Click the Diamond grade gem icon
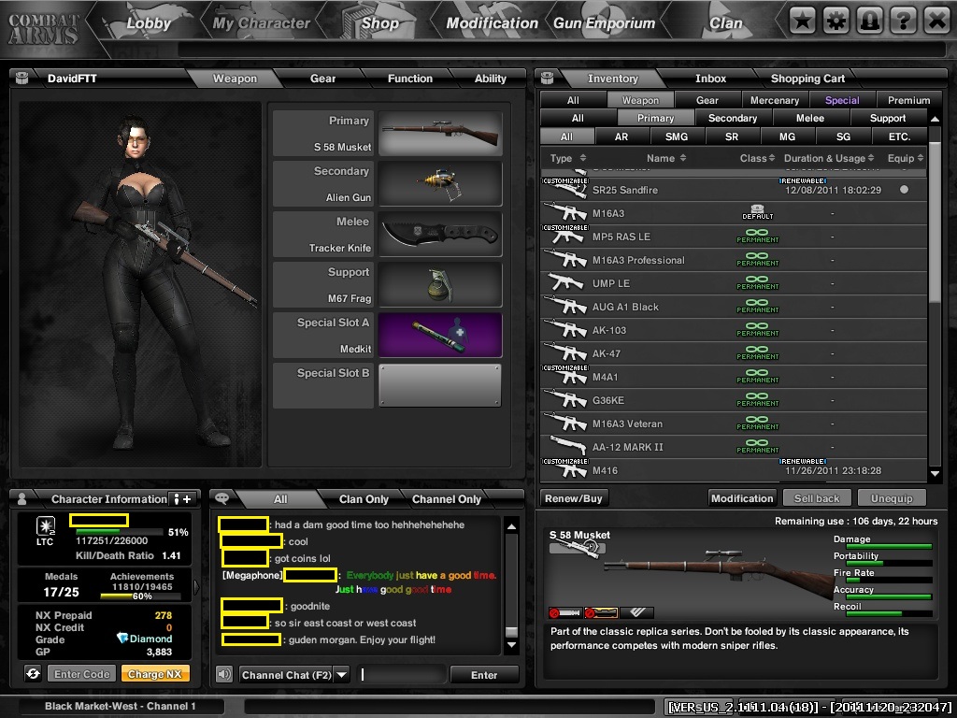The width and height of the screenshot is (957, 718). click(x=122, y=638)
